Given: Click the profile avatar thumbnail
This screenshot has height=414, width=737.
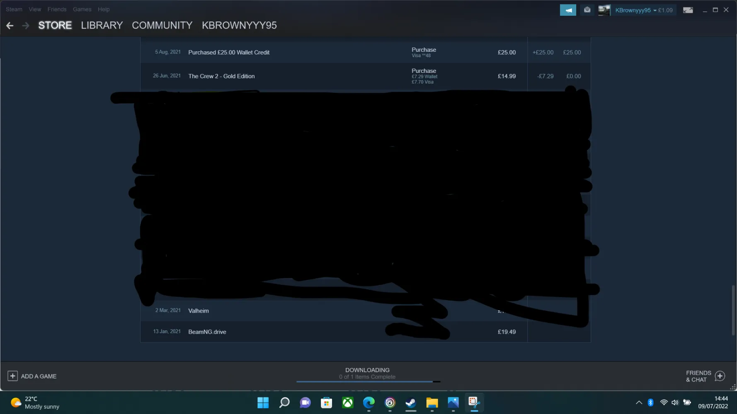Looking at the screenshot, I should (x=604, y=10).
